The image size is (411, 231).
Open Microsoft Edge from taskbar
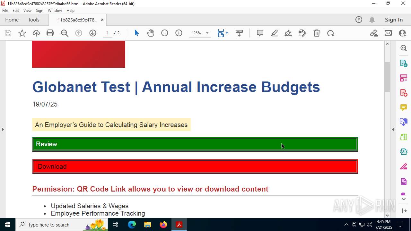(132, 225)
